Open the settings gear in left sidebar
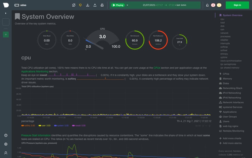 click(6, 144)
